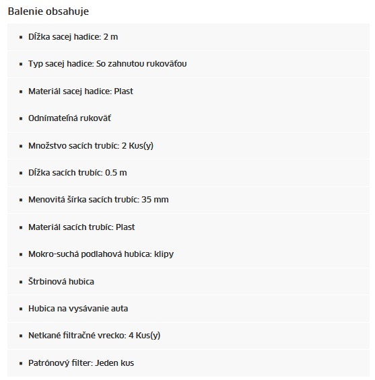This screenshot has height=380, width=375.
Task: Click the 'Štrbinová hubica' item
Action: point(61,282)
